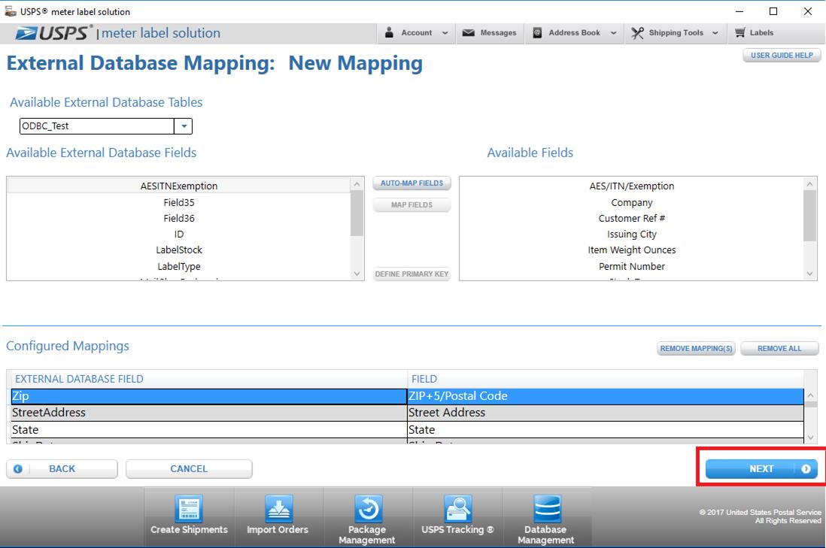Select Field36 in external database fields
The image size is (826, 548).
[x=179, y=218]
